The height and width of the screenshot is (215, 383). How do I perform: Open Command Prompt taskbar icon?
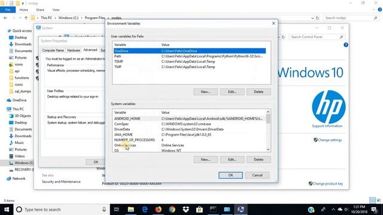point(213,210)
